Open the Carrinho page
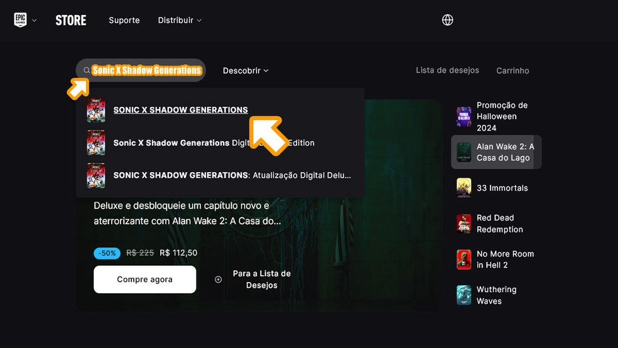The height and width of the screenshot is (348, 618). coord(512,70)
